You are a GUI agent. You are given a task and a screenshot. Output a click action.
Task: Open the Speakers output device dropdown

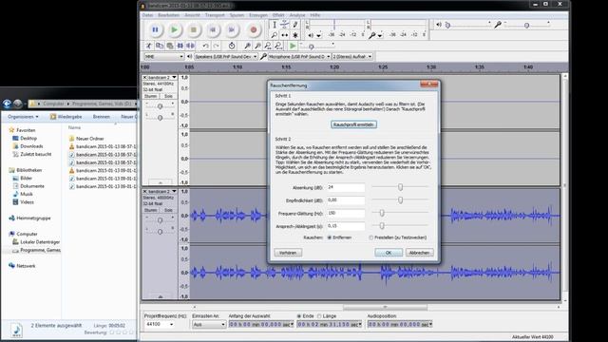pyautogui.click(x=226, y=57)
